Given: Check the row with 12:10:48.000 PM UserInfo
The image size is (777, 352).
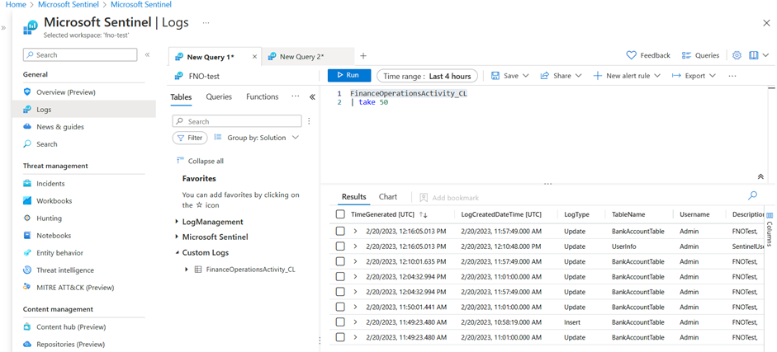Looking at the screenshot, I should coord(340,246).
